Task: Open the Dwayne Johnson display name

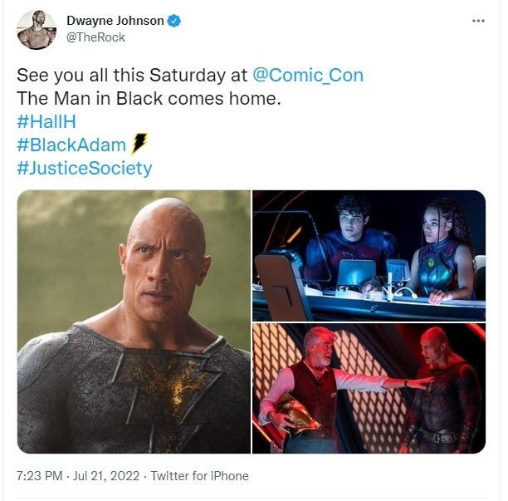Action: coord(115,21)
